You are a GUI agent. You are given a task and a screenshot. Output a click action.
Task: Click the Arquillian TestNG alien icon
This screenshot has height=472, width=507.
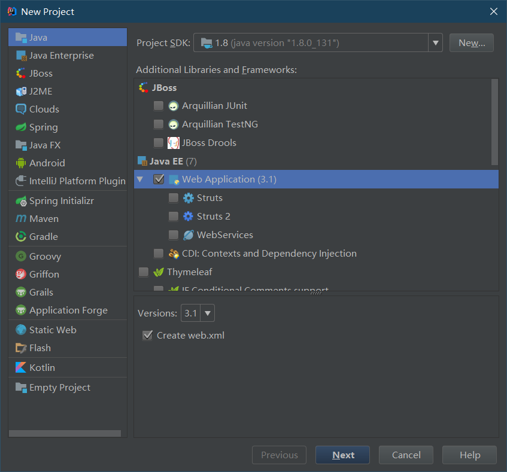[x=174, y=124]
